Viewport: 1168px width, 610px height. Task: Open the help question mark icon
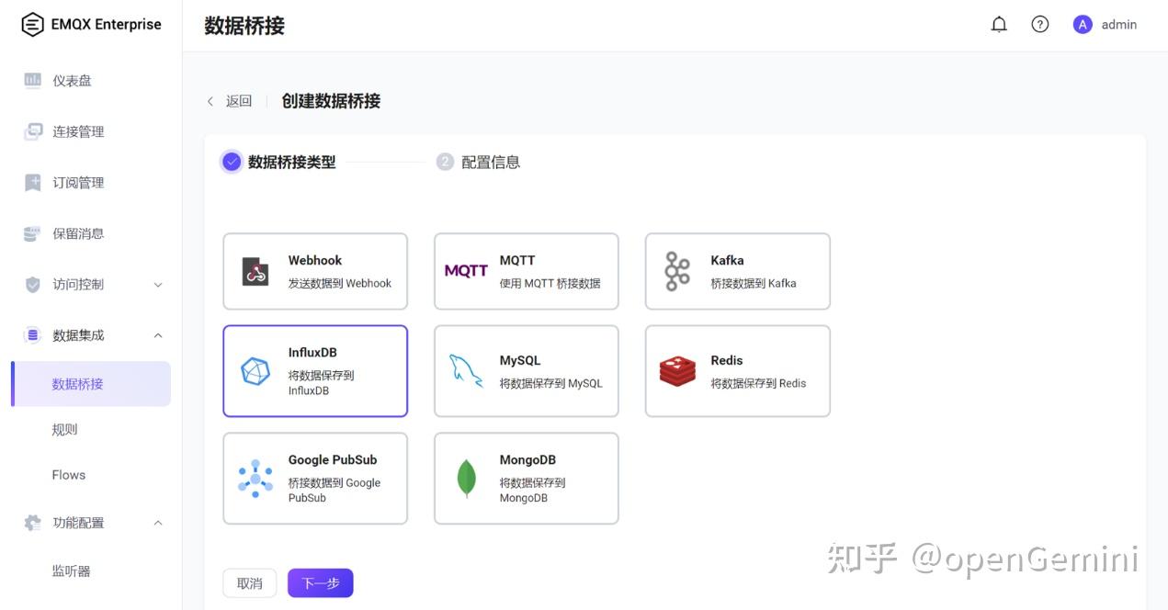[1039, 25]
